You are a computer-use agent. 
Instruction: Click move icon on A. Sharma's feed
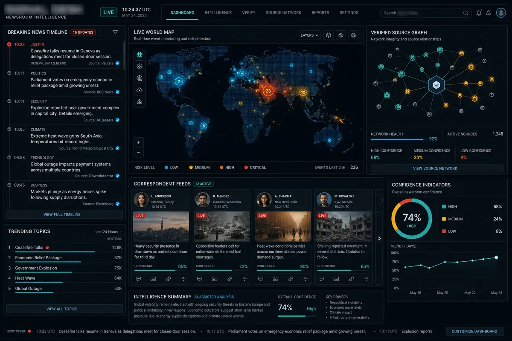[305, 279]
